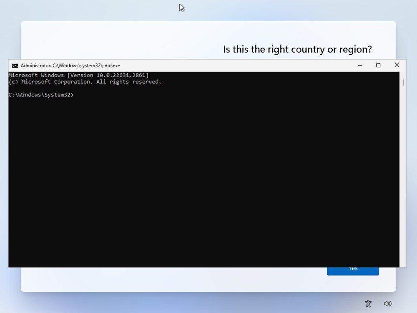Click the Administrator cmd.exe title text
The image size is (417, 313).
tap(70, 66)
